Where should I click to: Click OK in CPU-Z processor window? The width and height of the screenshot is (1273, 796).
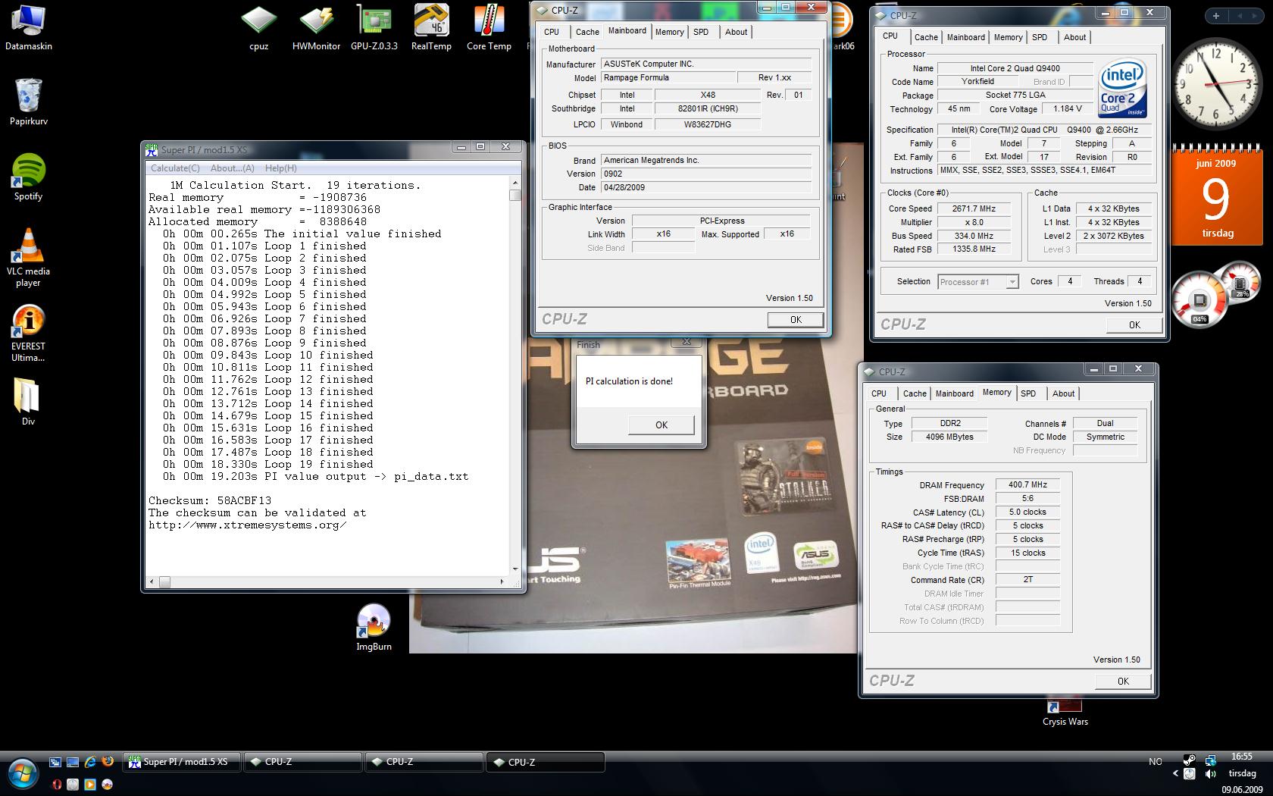click(x=1134, y=325)
